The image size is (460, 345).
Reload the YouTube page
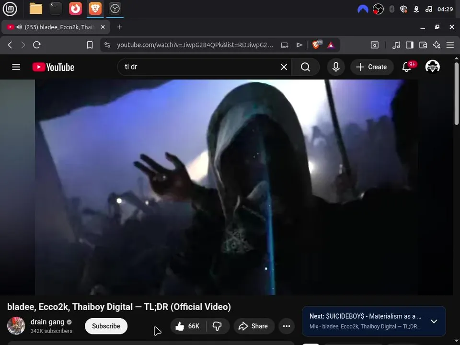37,45
